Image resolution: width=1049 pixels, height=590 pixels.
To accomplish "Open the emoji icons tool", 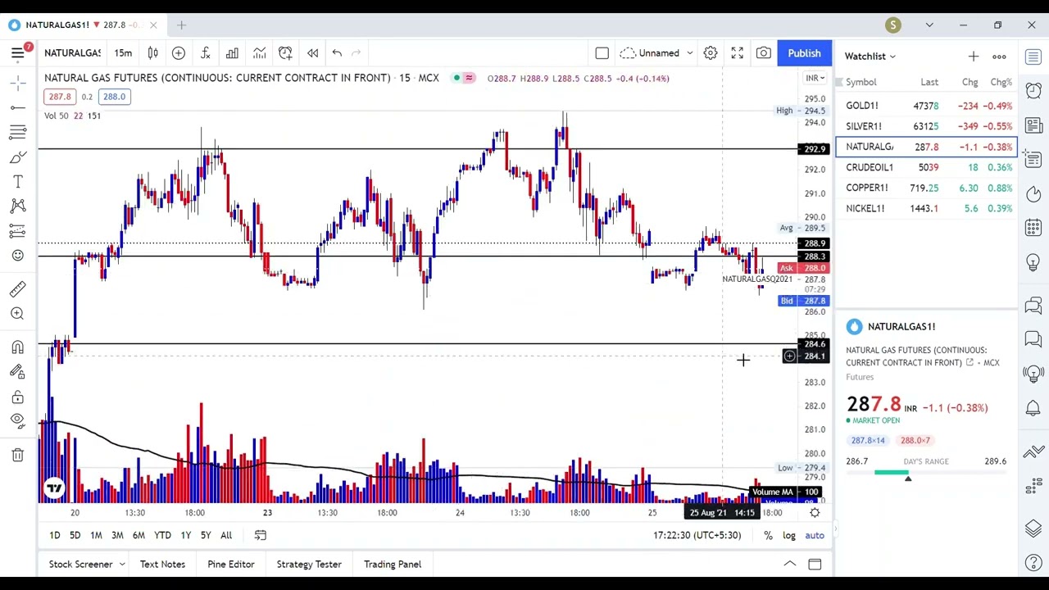I will (x=17, y=256).
